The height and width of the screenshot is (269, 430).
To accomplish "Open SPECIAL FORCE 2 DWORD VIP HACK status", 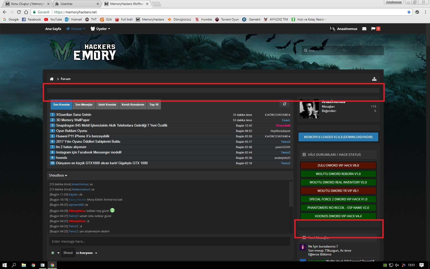I will coord(338,199).
